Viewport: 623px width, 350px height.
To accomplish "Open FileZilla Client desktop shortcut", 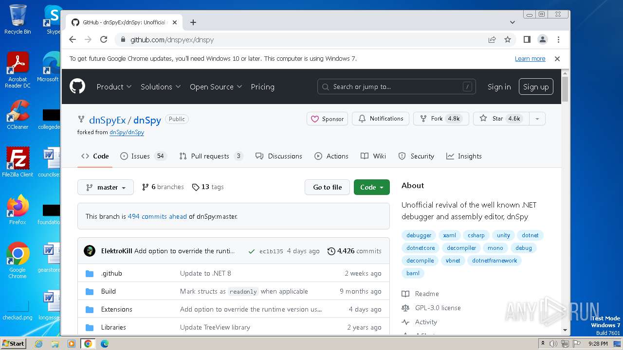I will click(x=18, y=162).
